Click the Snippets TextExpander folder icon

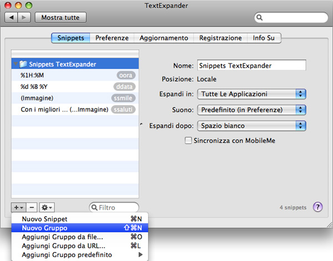23,64
